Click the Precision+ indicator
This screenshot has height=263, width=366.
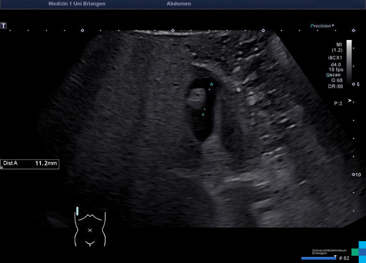pyautogui.click(x=322, y=26)
